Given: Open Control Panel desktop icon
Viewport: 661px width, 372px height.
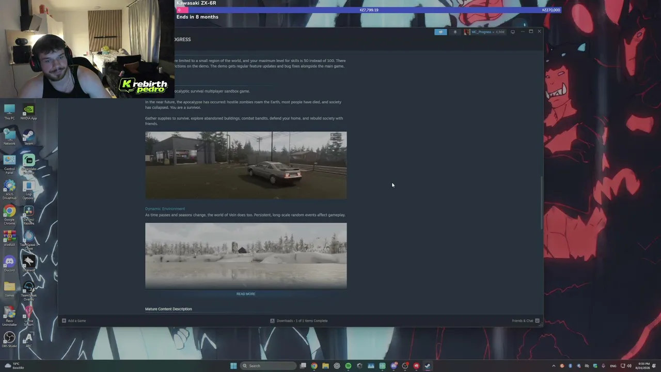Looking at the screenshot, I should (9, 164).
